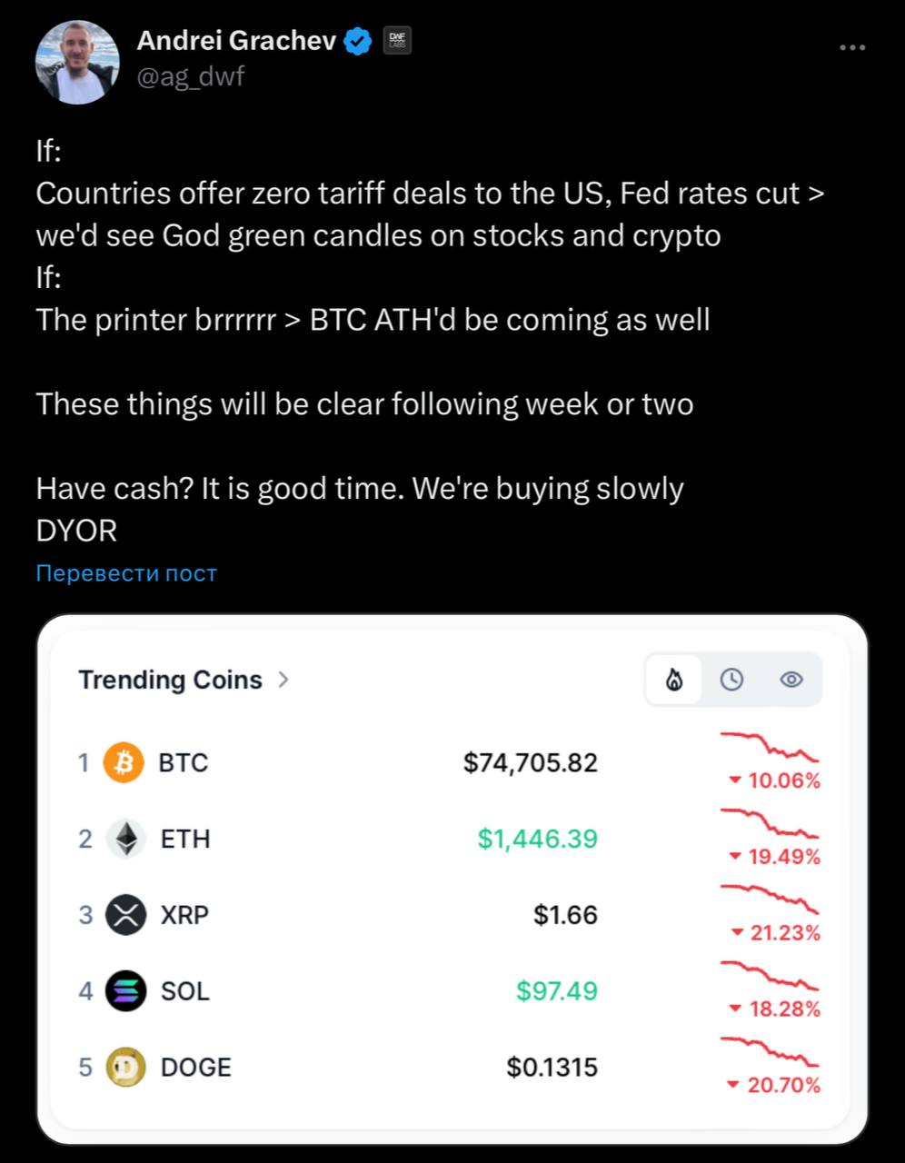Click Перевести пост translate link
Image resolution: width=905 pixels, height=1163 pixels.
click(x=126, y=573)
